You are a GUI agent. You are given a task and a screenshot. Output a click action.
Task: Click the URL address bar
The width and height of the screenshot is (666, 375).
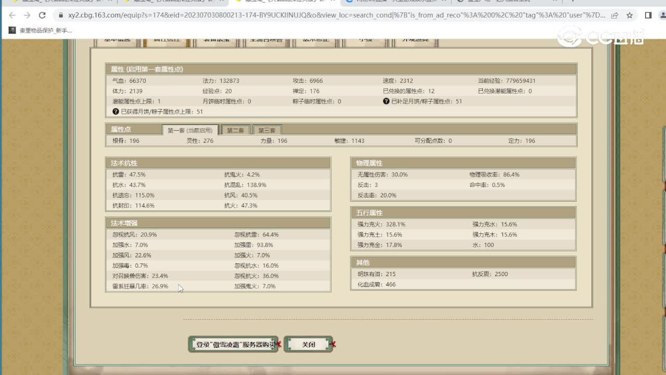(333, 15)
